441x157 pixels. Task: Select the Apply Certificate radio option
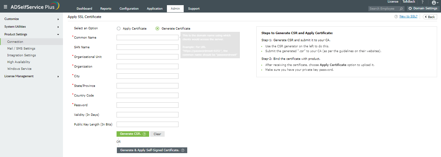pyautogui.click(x=119, y=28)
